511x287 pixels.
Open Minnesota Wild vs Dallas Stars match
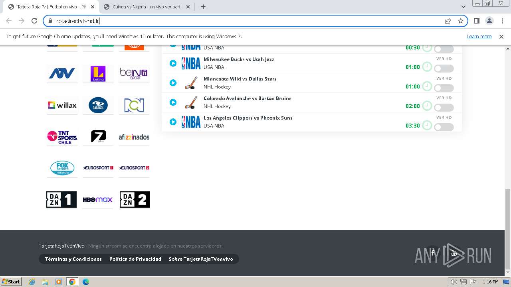click(x=240, y=79)
